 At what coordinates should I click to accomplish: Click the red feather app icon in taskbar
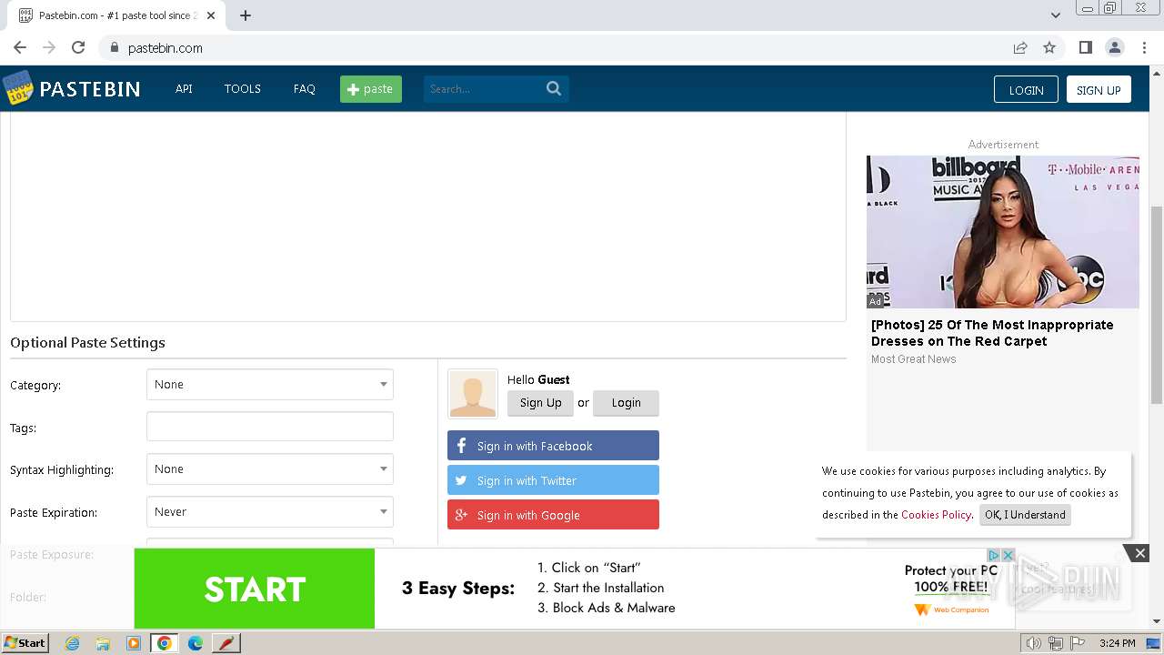pyautogui.click(x=226, y=643)
